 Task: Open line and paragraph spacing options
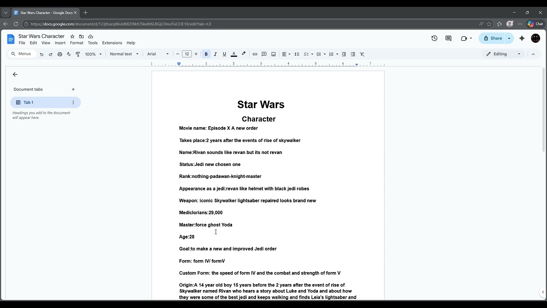pyautogui.click(x=297, y=54)
